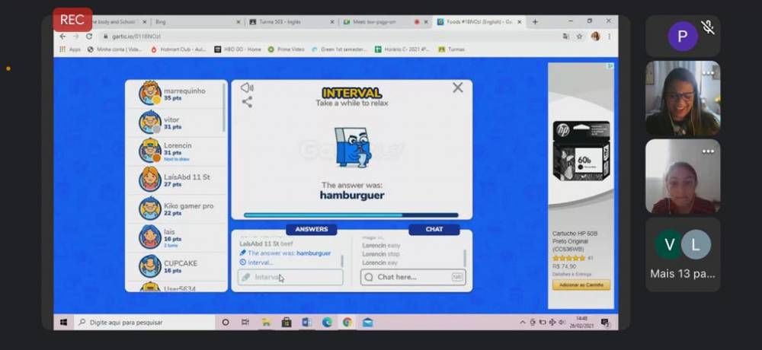Open the Windows Start menu
Image resolution: width=762 pixels, height=350 pixels.
[63, 322]
